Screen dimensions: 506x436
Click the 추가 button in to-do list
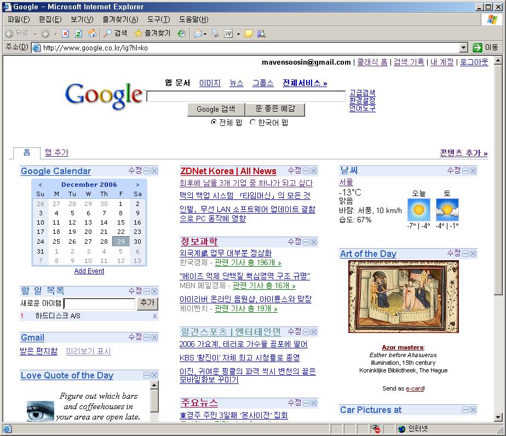tap(147, 303)
